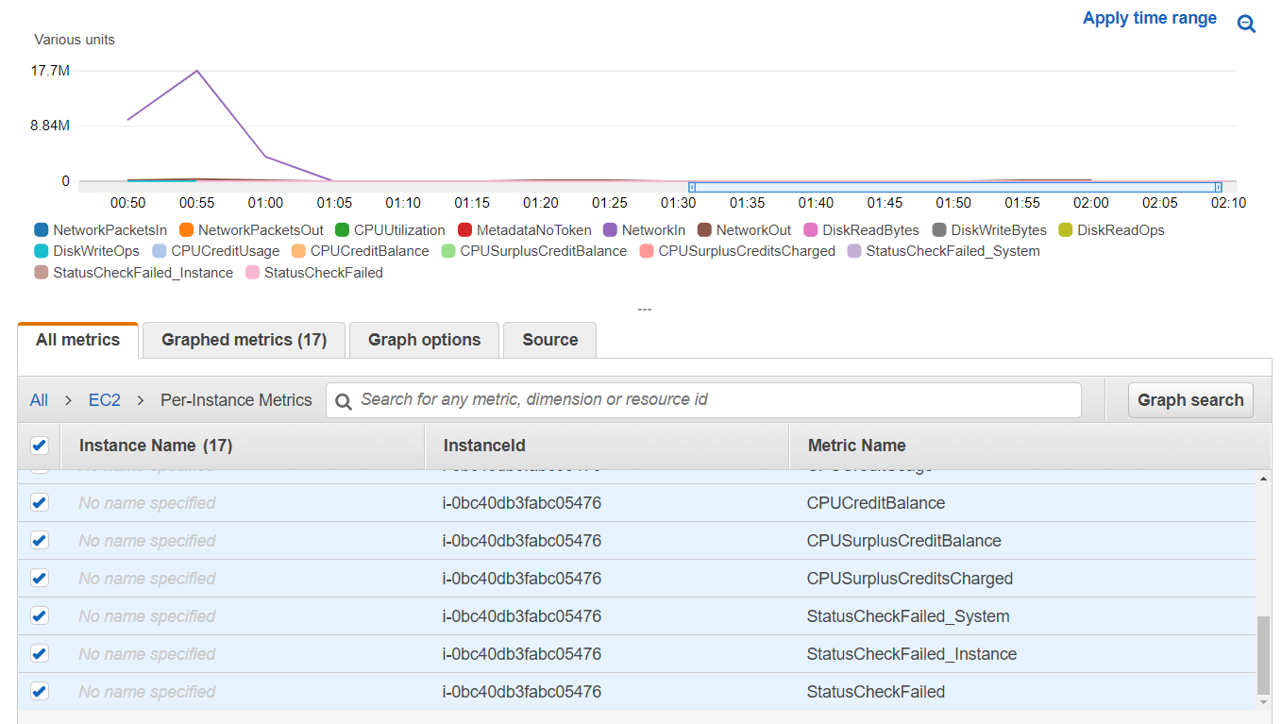This screenshot has width=1282, height=724.
Task: Click StatusCheckFailed_System legend swatch
Action: point(854,251)
